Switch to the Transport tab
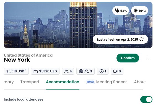 30,82
